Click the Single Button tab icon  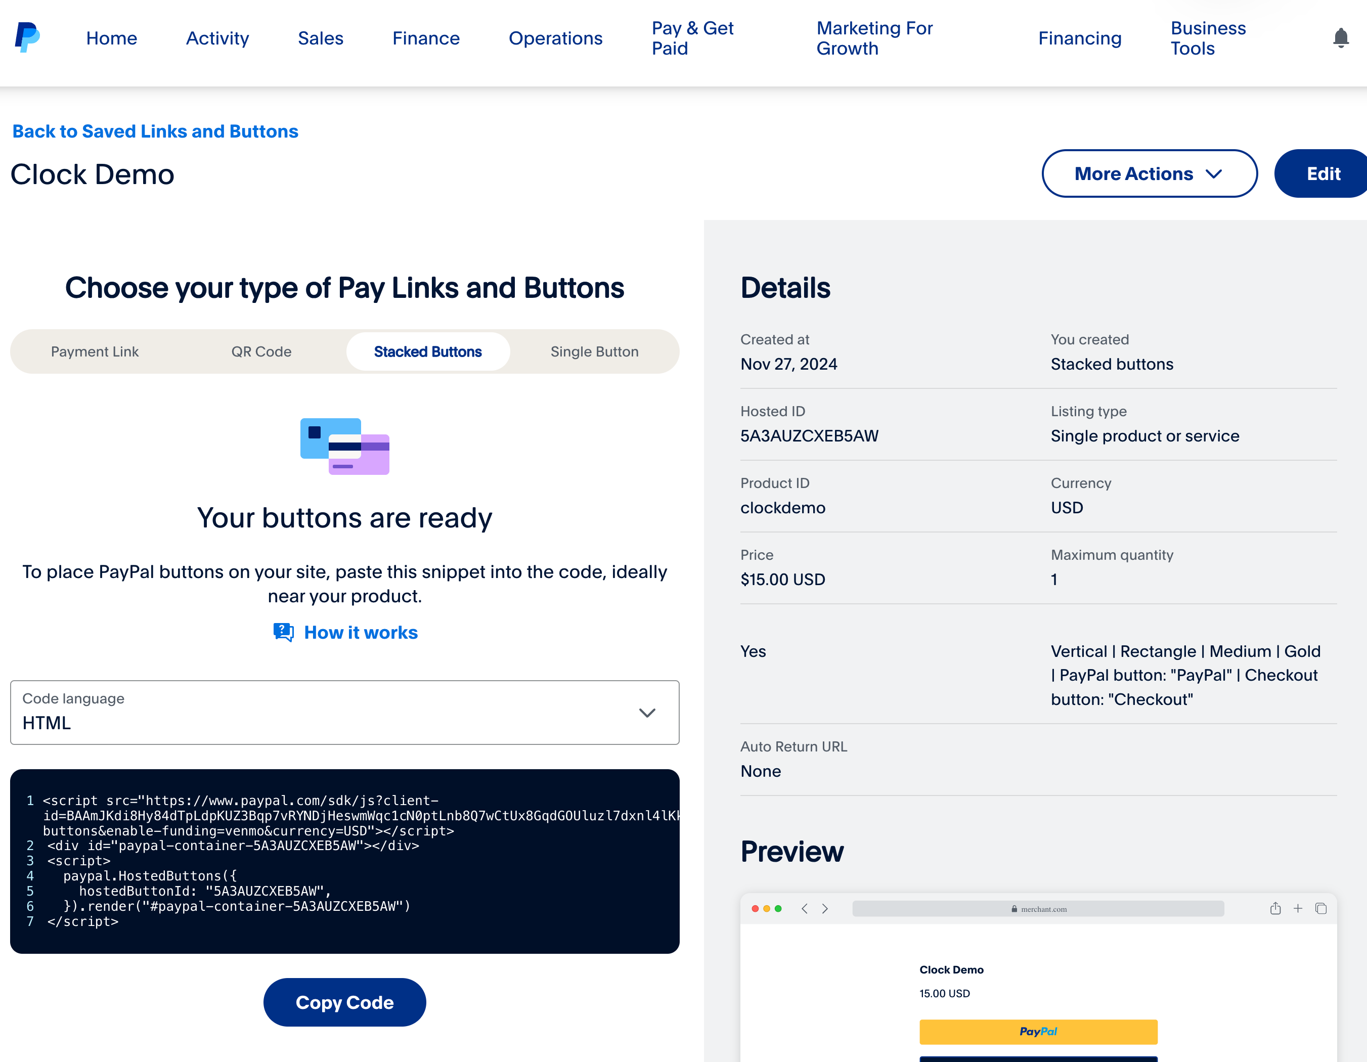pyautogui.click(x=594, y=352)
